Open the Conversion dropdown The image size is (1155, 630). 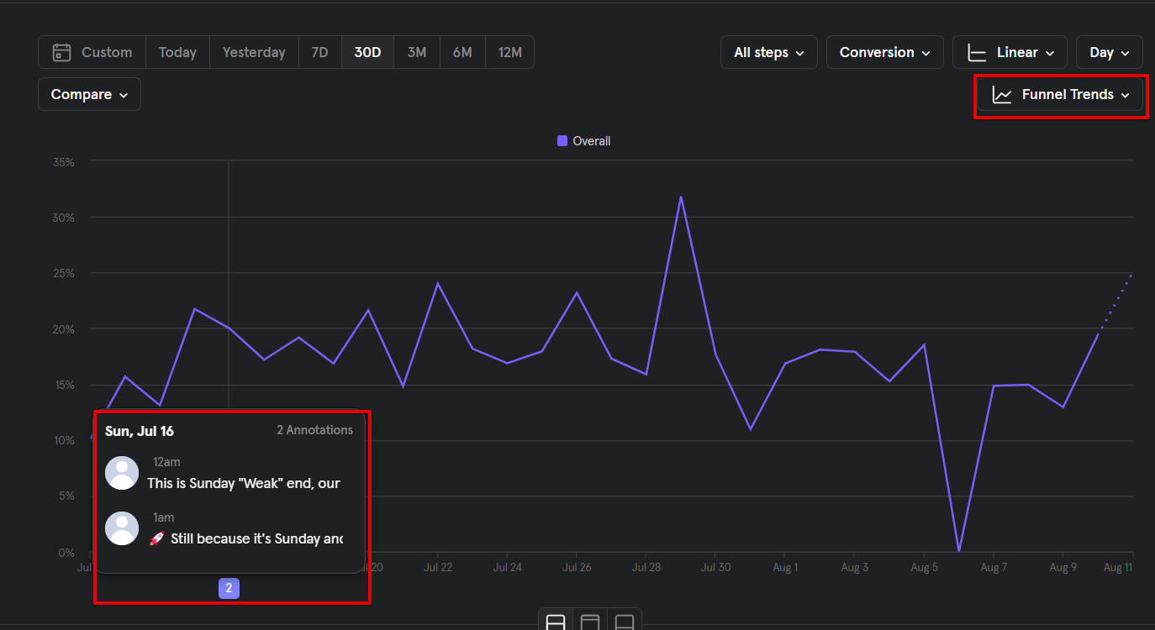coord(884,51)
